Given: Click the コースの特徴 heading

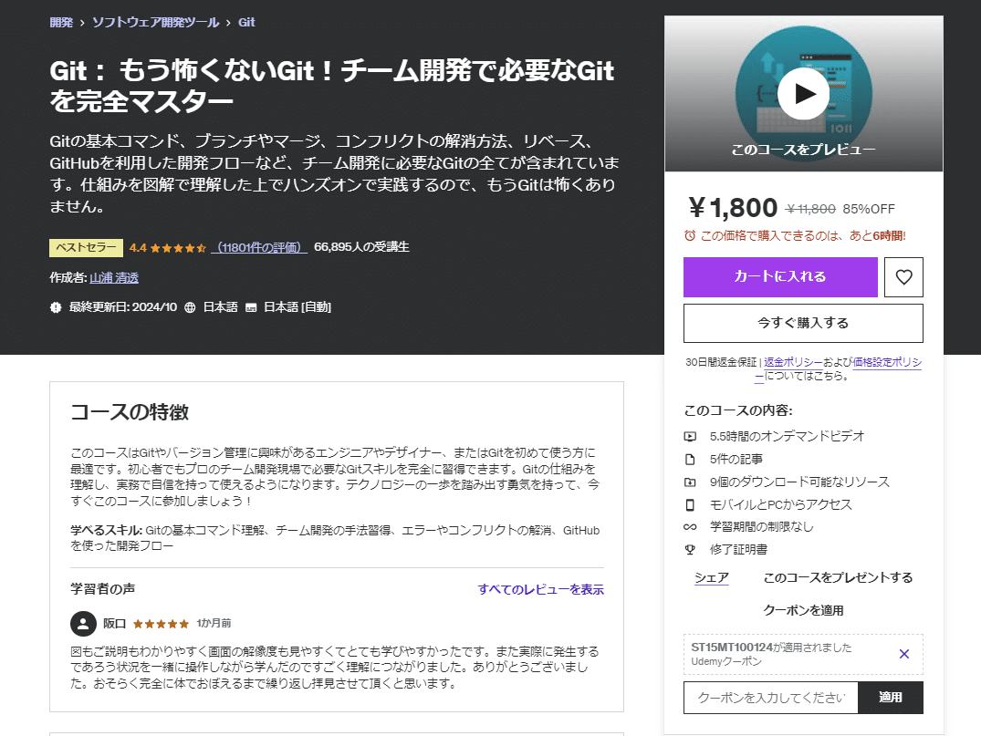Looking at the screenshot, I should (x=130, y=412).
